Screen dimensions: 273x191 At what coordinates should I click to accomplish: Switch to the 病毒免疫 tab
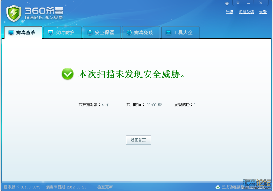141,33
